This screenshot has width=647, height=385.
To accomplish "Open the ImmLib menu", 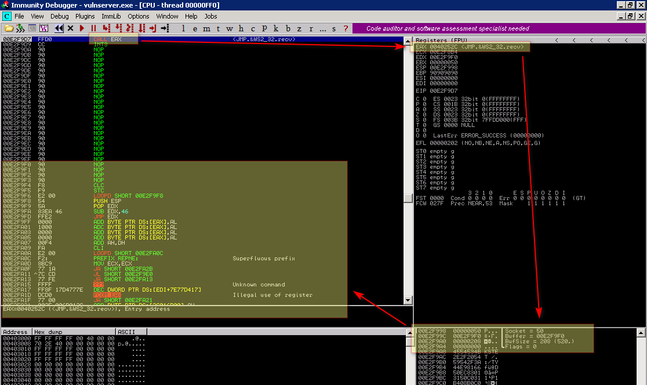I will (x=111, y=16).
